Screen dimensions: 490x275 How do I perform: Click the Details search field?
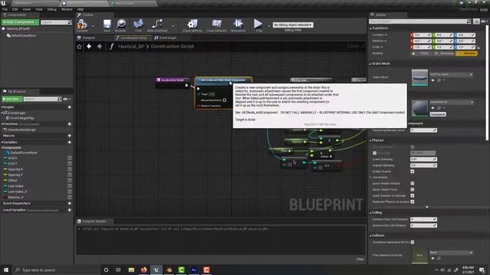[420, 21]
